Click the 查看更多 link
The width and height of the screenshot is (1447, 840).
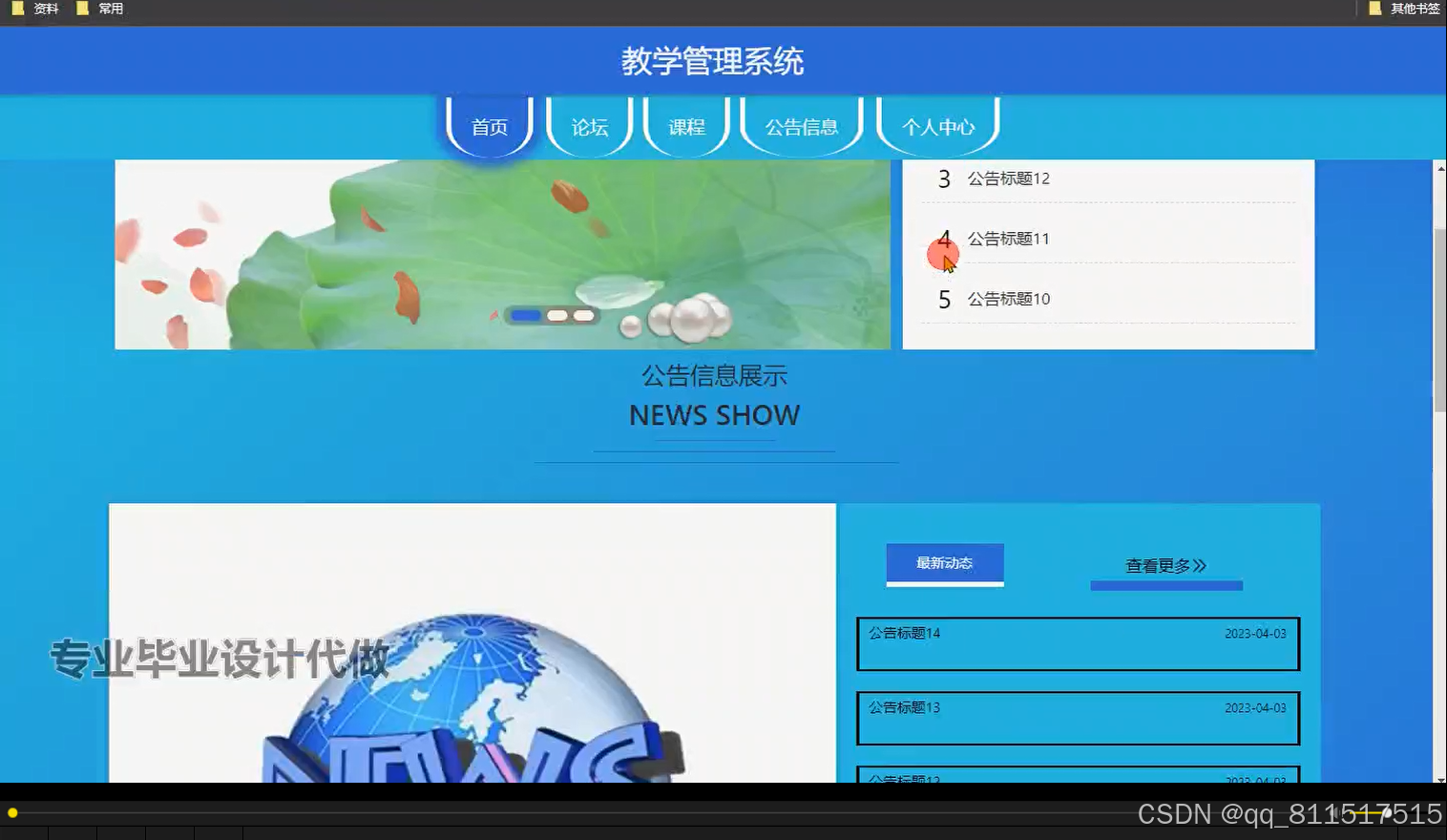(1165, 565)
